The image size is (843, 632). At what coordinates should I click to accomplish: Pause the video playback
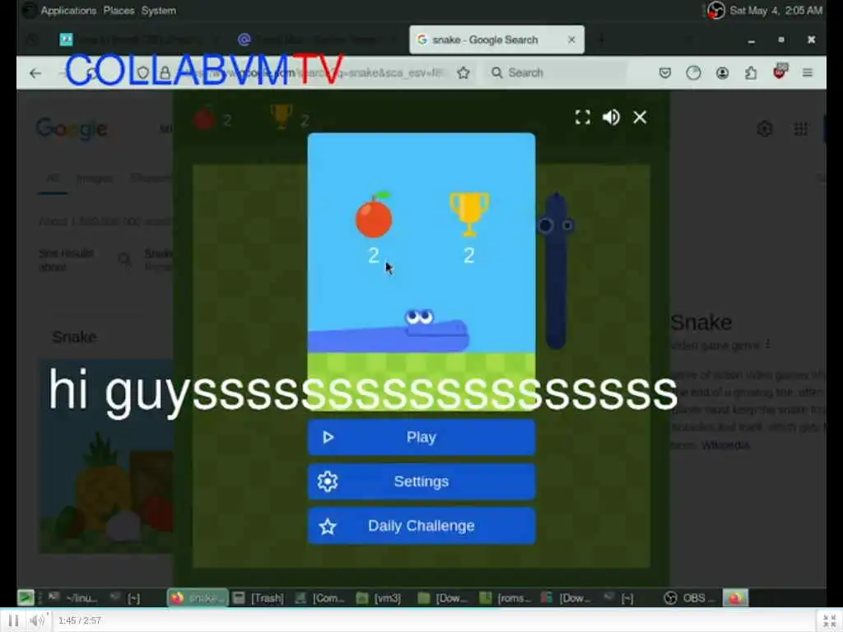tap(13, 620)
